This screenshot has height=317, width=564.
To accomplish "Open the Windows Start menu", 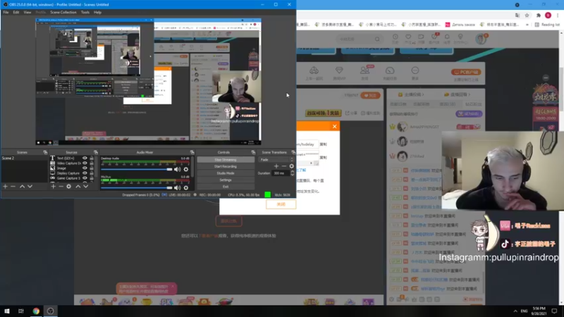I will click(7, 311).
